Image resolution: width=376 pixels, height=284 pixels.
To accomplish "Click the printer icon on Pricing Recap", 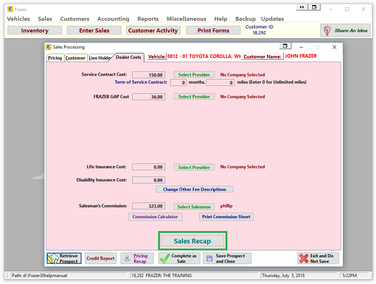I will tap(127, 258).
